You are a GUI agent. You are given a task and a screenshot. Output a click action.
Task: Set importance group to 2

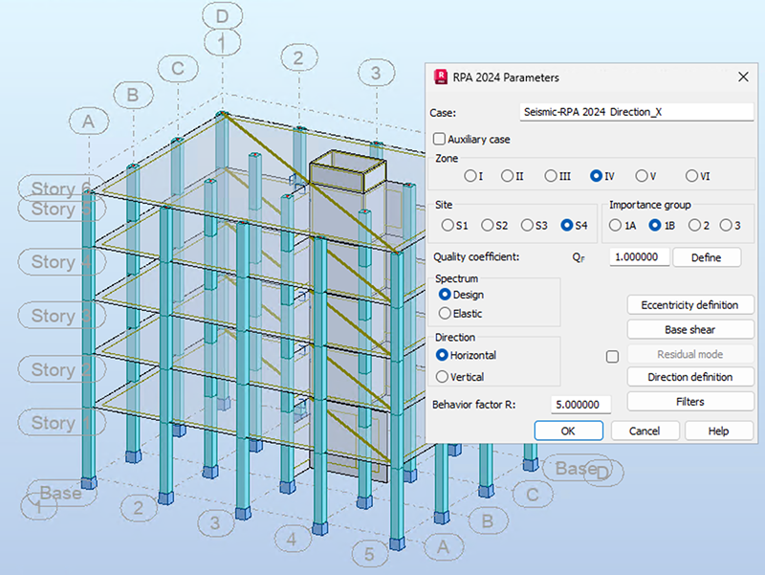694,225
